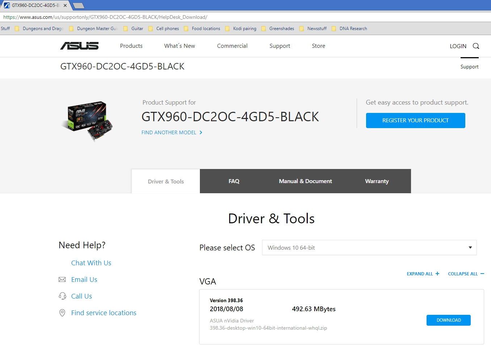Open the Cell phones bookmark folder

click(164, 29)
